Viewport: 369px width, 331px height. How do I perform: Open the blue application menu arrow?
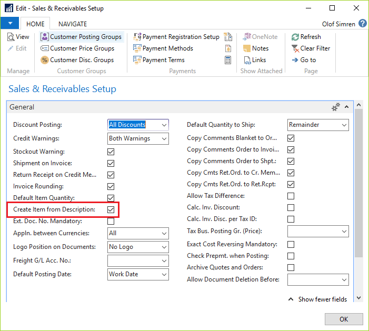click(10, 23)
